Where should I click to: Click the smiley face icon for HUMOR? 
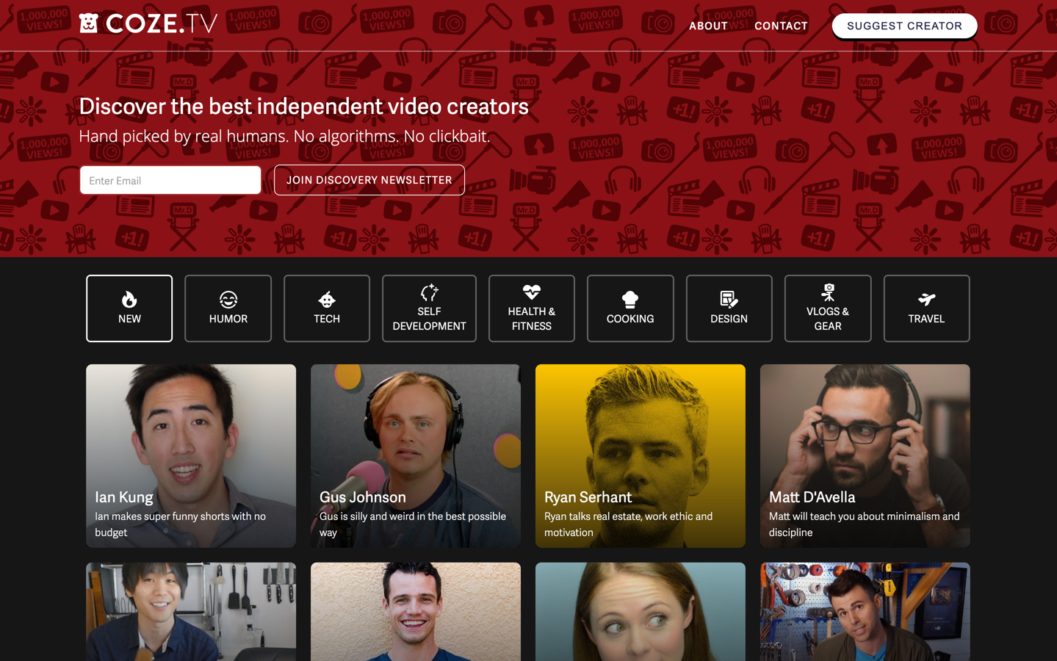click(x=228, y=300)
